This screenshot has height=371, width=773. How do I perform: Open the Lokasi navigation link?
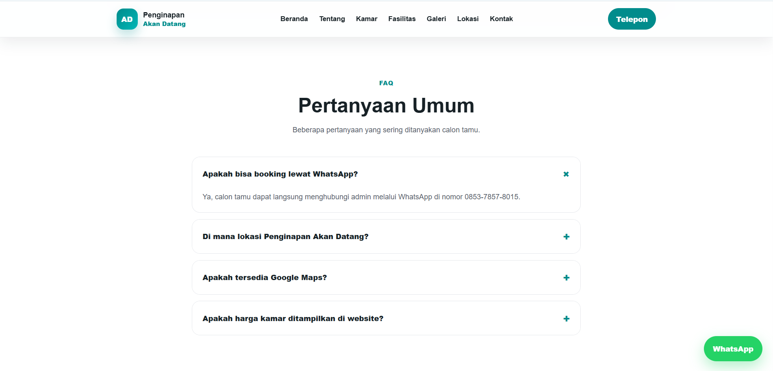[x=468, y=19]
